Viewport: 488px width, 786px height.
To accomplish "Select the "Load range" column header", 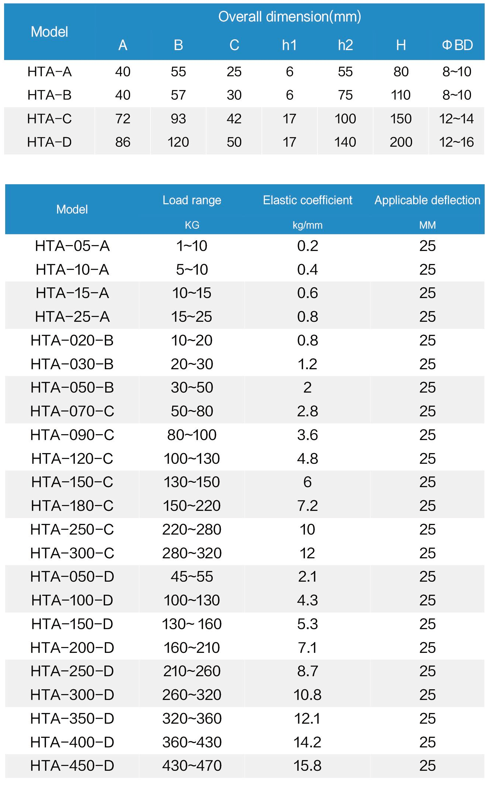I will pyautogui.click(x=192, y=200).
